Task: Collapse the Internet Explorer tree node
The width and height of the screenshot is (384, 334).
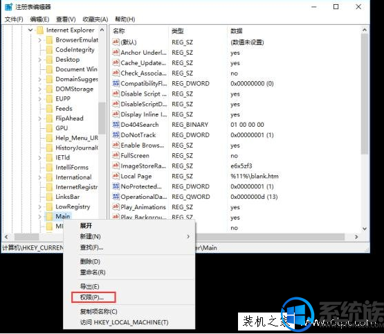Action: point(30,30)
